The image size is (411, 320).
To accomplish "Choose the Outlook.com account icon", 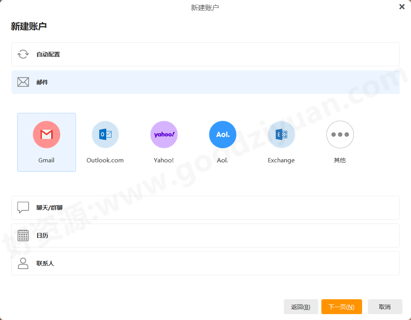I will tap(105, 135).
